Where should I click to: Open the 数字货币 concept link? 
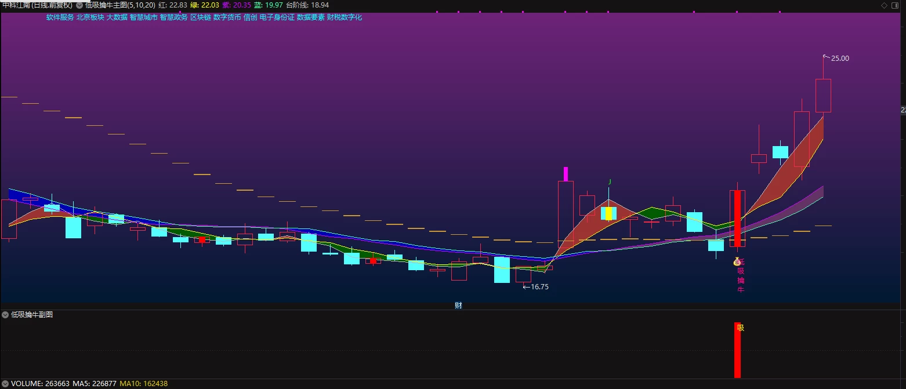227,17
